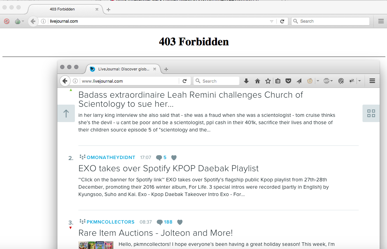Click the globe with pencil icon

pos(341,81)
